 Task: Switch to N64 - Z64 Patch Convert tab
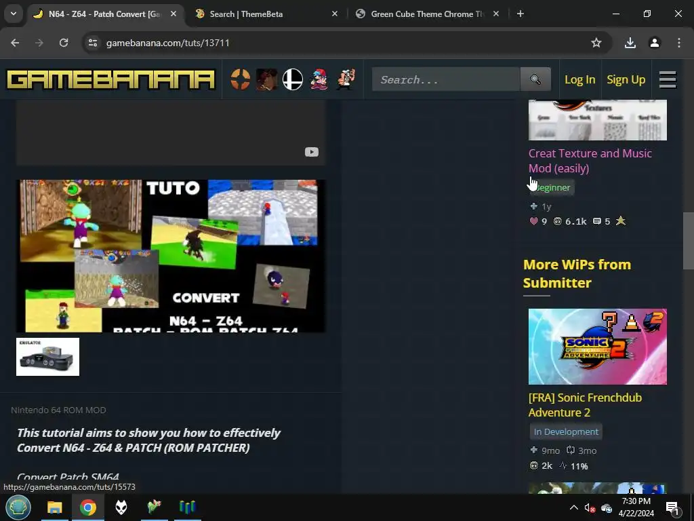pyautogui.click(x=105, y=14)
